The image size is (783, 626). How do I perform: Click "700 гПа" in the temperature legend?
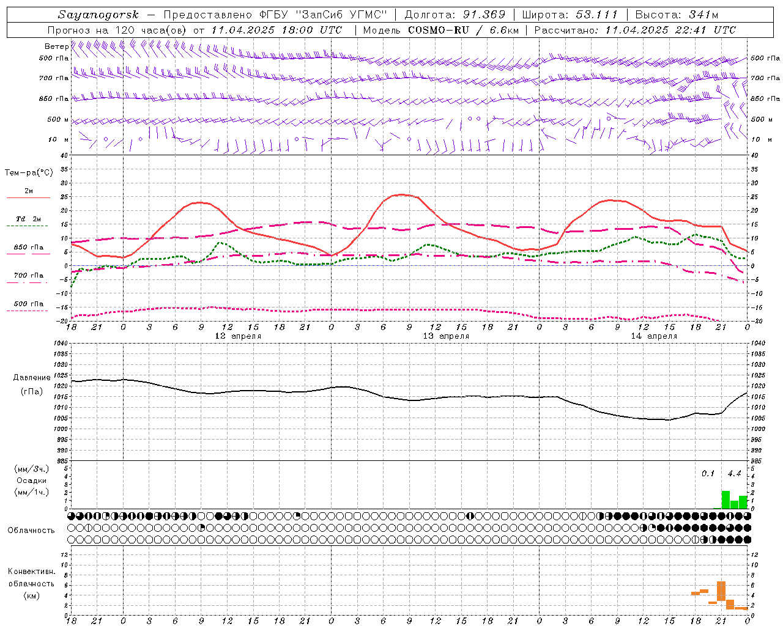click(29, 276)
